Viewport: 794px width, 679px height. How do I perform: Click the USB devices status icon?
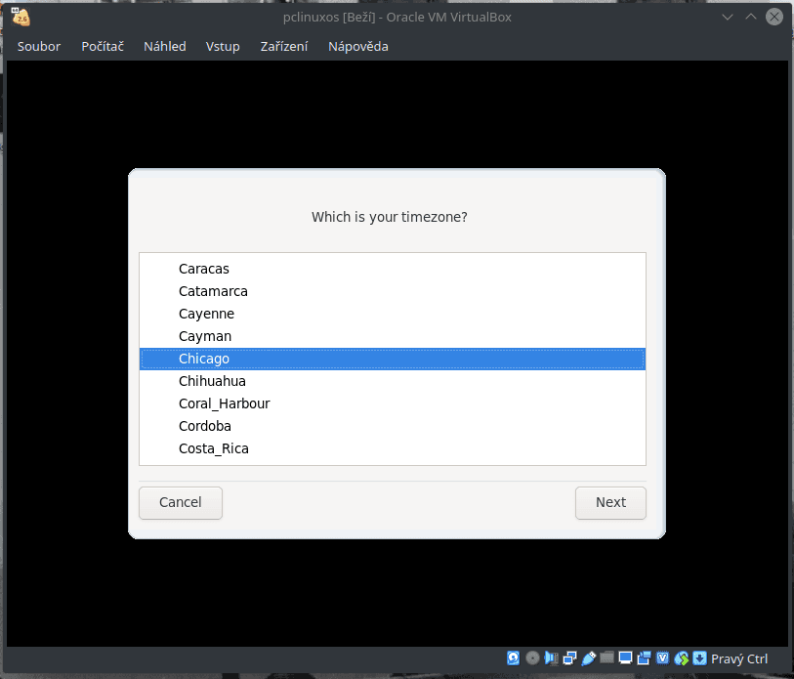pos(588,658)
